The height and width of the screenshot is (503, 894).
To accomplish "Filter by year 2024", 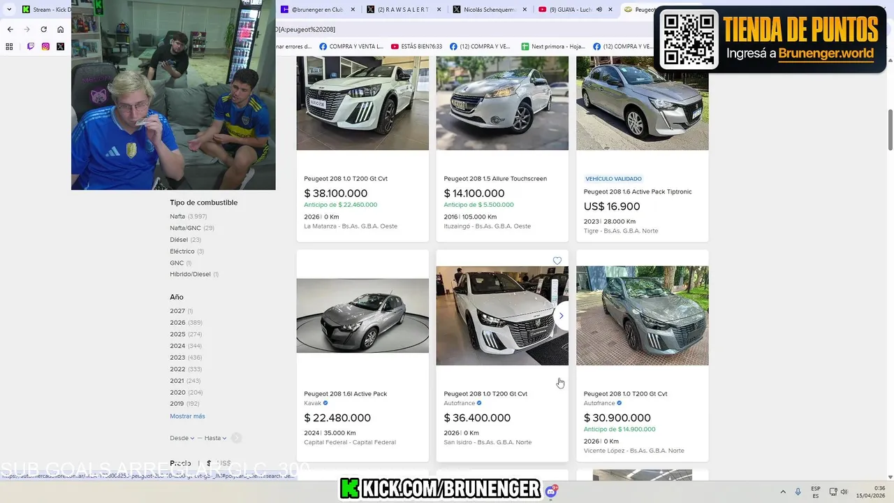I will pos(186,346).
